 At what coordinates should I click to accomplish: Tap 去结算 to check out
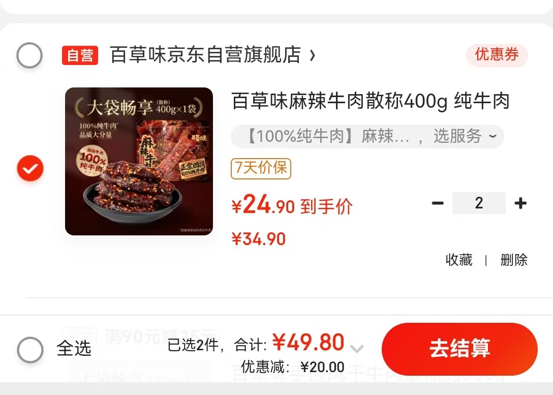point(459,349)
